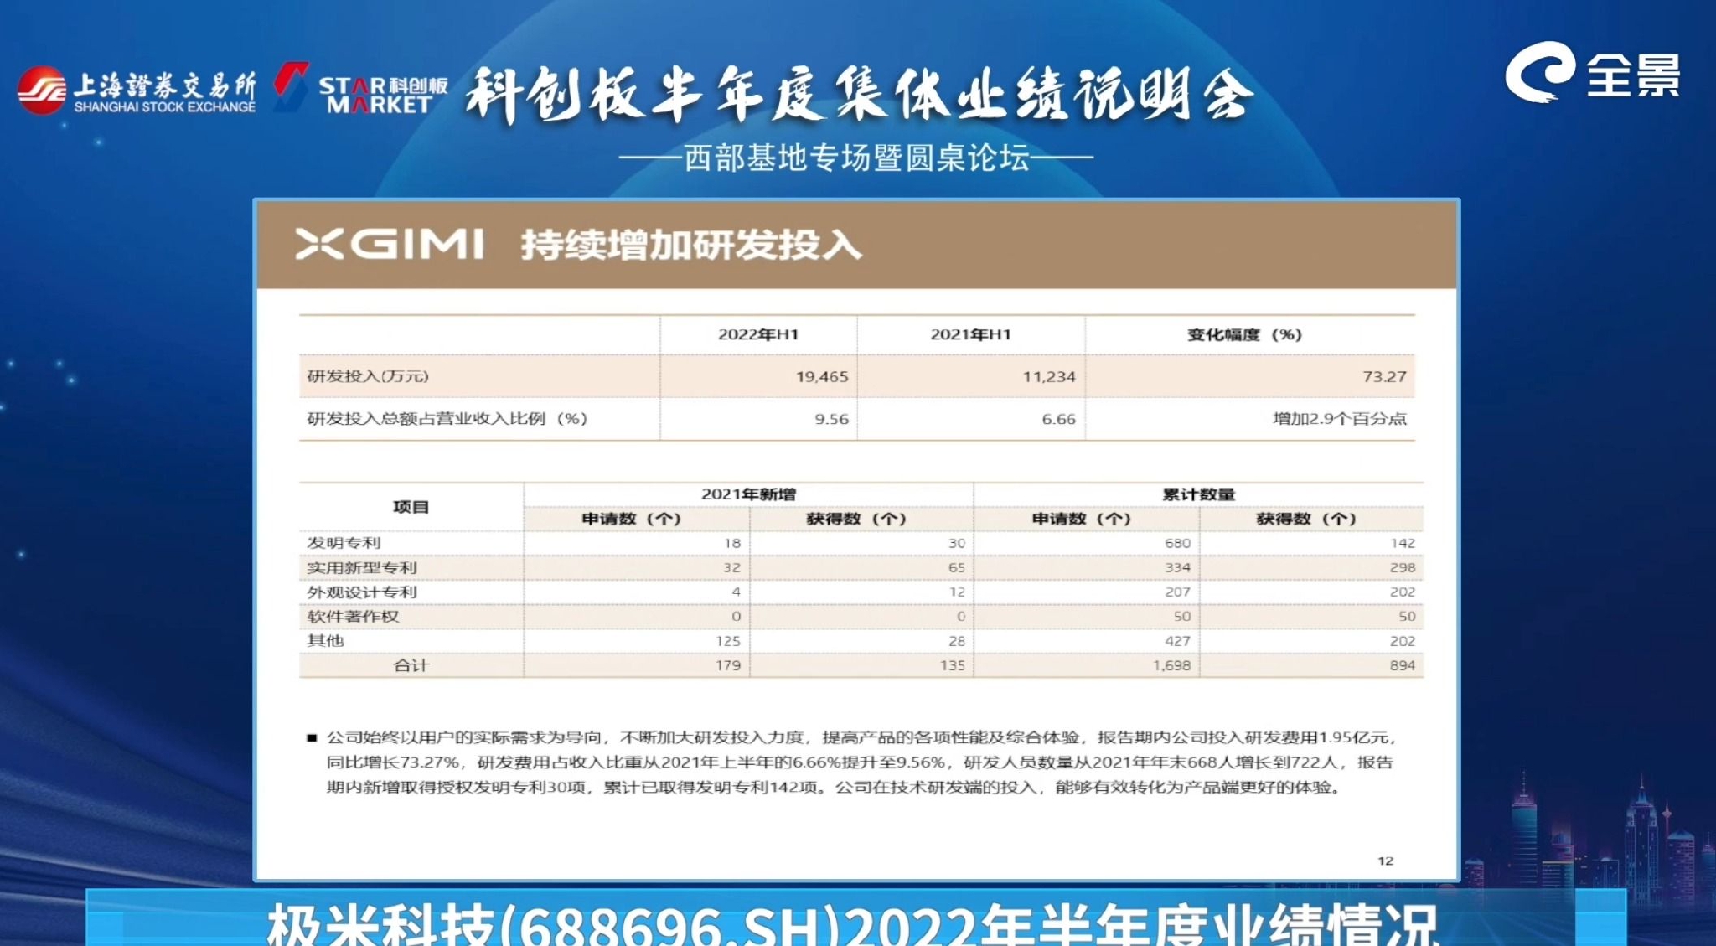The width and height of the screenshot is (1716, 946).
Task: Click column header 2021年H1
Action: pos(970,334)
